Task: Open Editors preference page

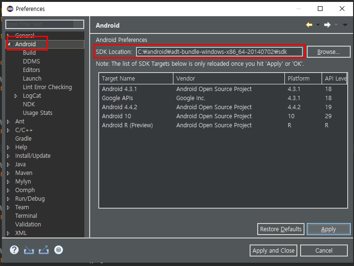Action: point(31,70)
